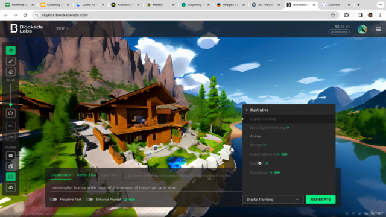Open the browser extensions puzzle icon
Viewport: 386px width, 217px height.
346,15
